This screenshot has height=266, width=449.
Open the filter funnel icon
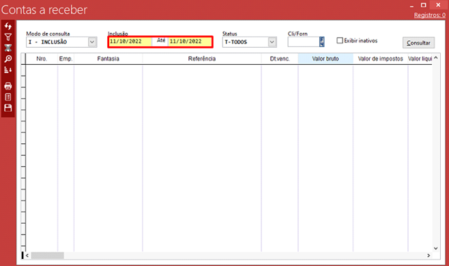[8, 37]
